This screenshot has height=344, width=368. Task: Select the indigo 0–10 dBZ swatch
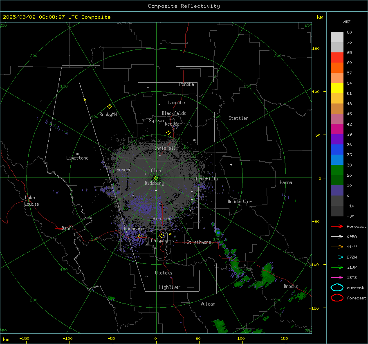(x=337, y=190)
